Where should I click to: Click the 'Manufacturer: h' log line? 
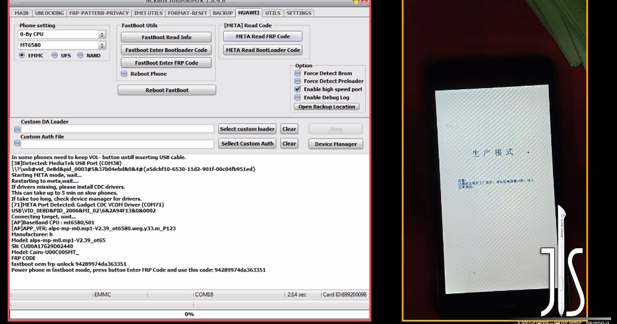click(x=32, y=234)
